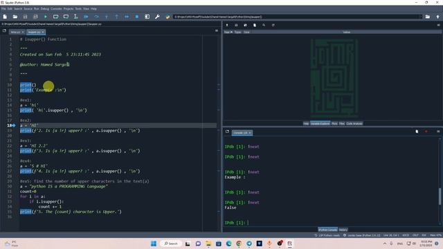Interrupt kernel red stop button
Image resolution: width=443 pixels, height=249 pixels.
coord(426,131)
